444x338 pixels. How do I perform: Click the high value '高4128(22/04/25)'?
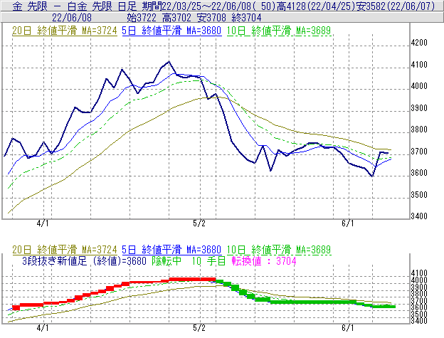[316, 6]
